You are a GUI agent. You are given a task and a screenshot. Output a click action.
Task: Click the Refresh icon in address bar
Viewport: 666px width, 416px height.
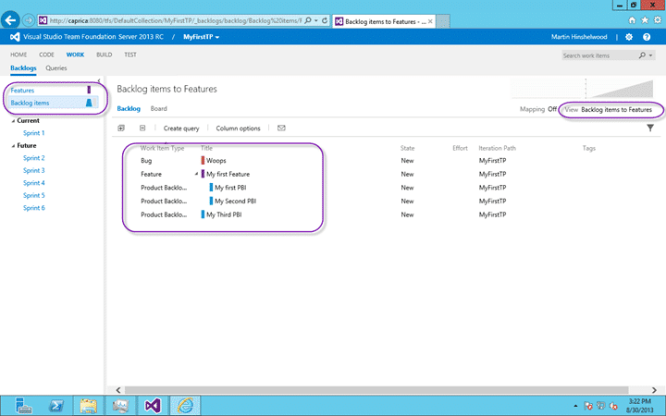(325, 20)
